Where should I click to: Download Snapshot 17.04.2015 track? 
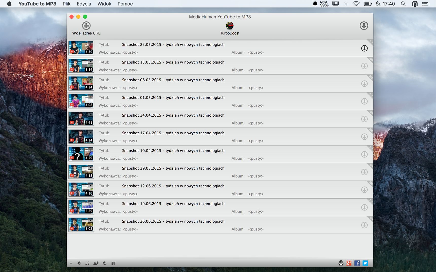click(x=364, y=137)
